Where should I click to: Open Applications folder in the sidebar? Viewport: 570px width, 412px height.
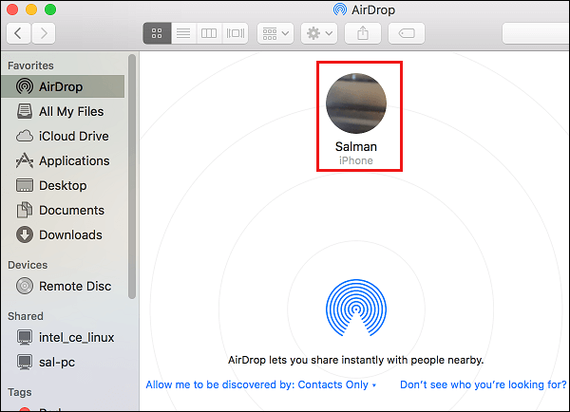(x=63, y=160)
